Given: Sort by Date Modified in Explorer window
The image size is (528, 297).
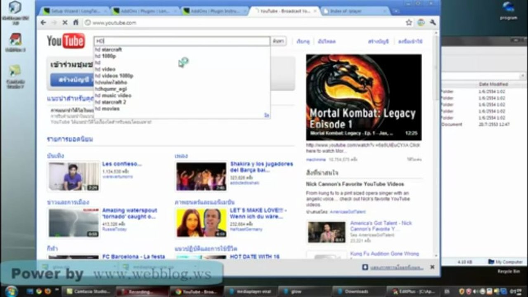Looking at the screenshot, I should pos(493,84).
